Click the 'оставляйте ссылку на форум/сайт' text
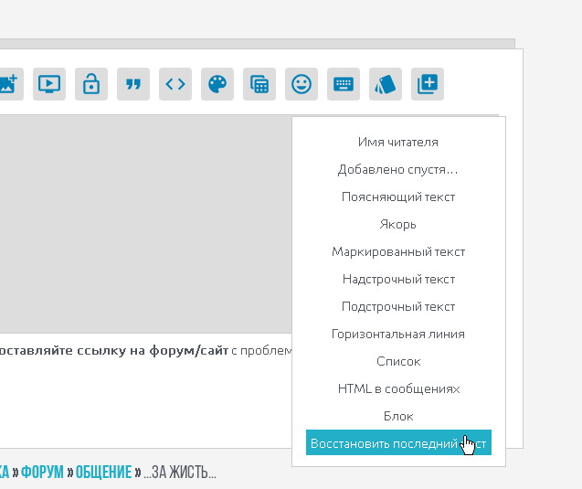The width and height of the screenshot is (582, 489). pyautogui.click(x=113, y=350)
